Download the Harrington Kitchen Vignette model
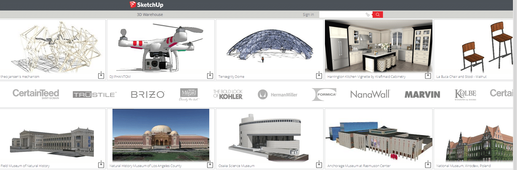The image size is (517, 170). pos(428,75)
